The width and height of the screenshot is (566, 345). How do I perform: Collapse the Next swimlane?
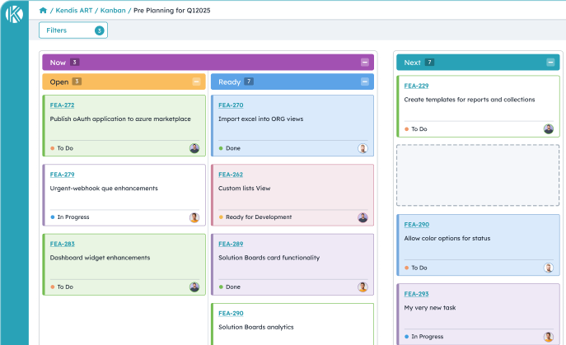pos(551,63)
